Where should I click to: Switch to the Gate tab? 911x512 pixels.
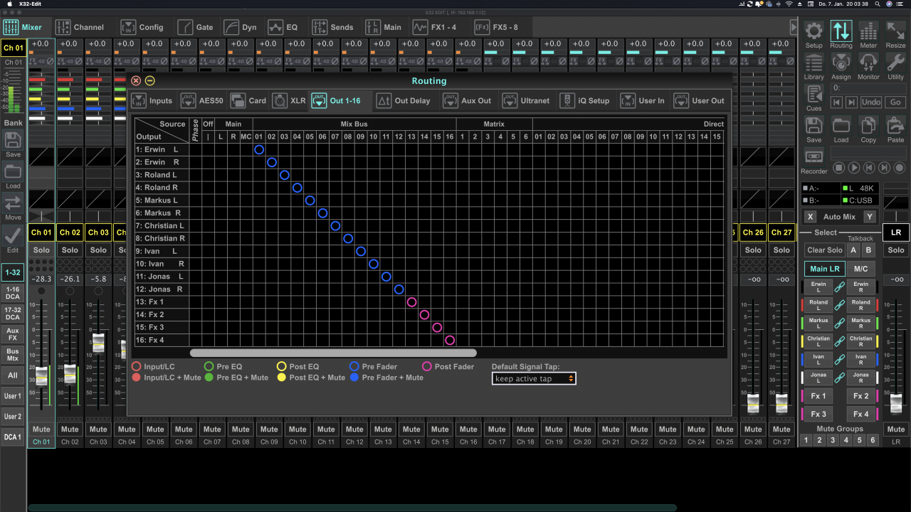(x=196, y=28)
